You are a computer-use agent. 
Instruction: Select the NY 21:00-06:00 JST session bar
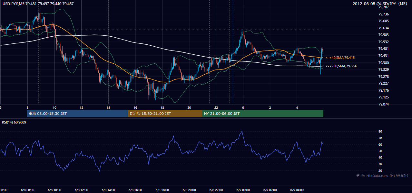coord(263,114)
